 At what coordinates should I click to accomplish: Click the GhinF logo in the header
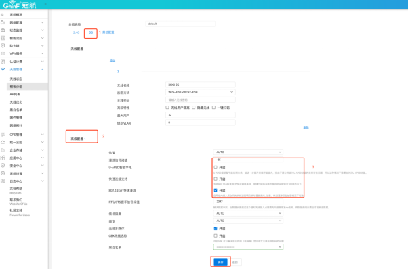pyautogui.click(x=20, y=5)
